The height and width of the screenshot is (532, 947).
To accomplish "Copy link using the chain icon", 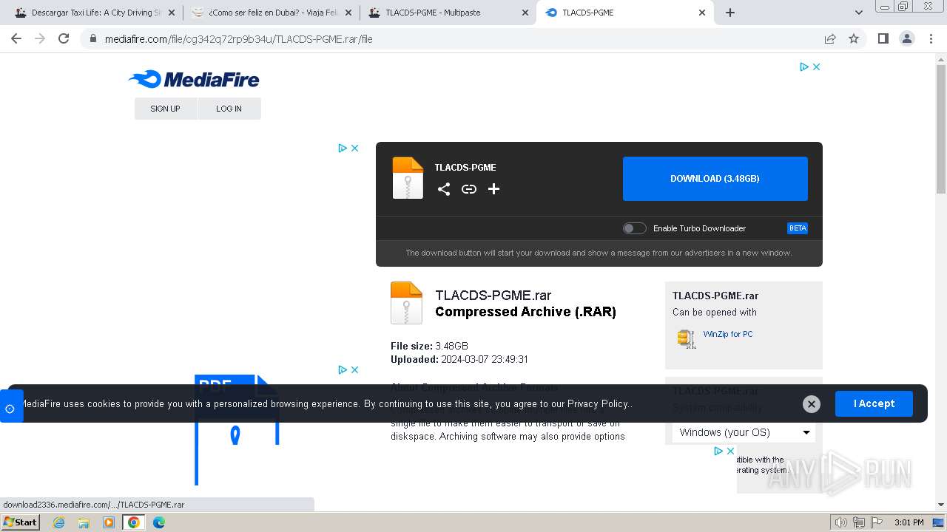I will tap(469, 189).
